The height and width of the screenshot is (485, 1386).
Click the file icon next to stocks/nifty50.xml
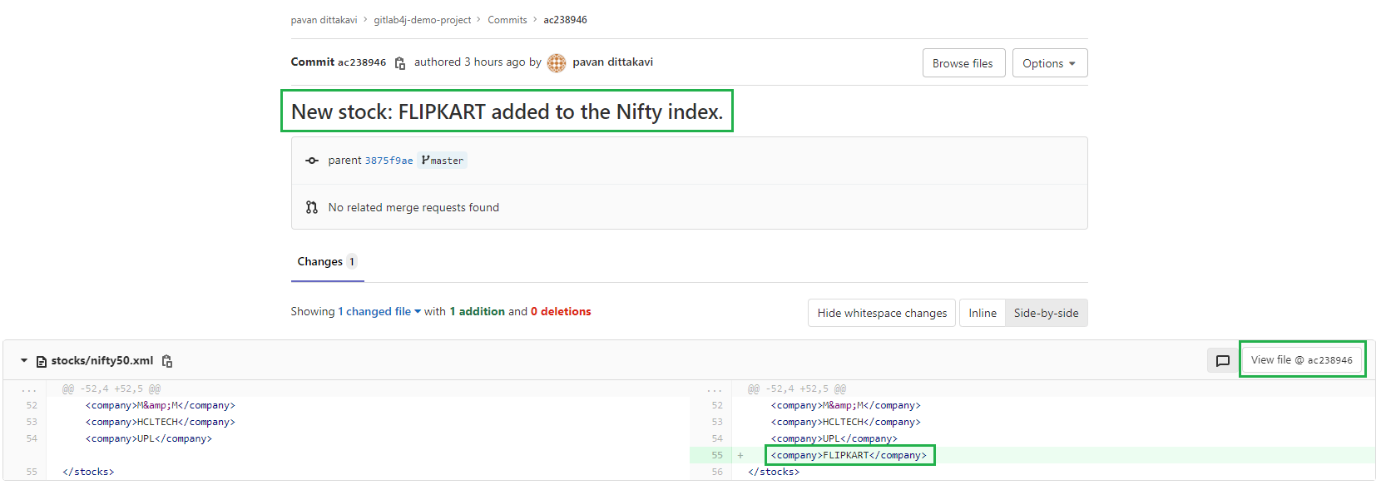(x=42, y=361)
